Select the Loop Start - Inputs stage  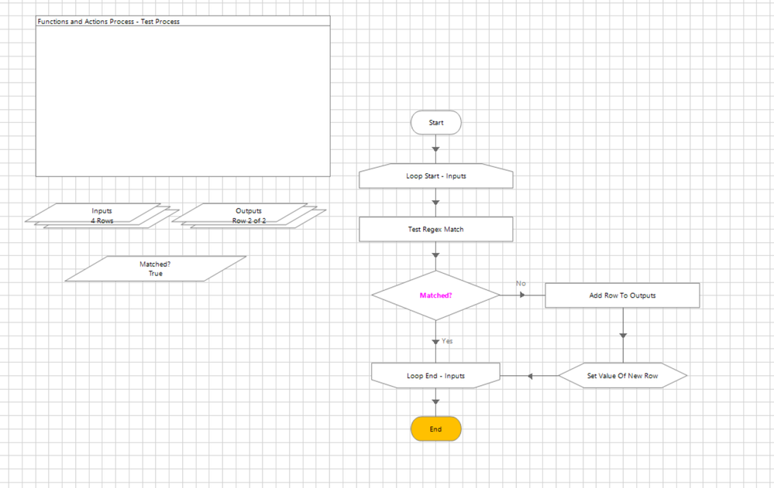436,176
